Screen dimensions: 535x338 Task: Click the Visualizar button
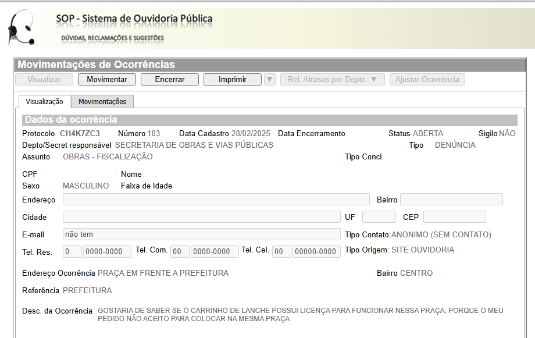(44, 80)
